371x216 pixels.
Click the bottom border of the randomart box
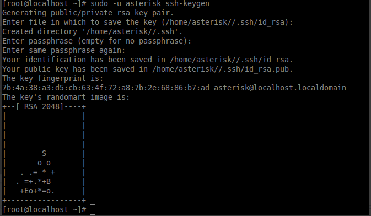(44, 201)
